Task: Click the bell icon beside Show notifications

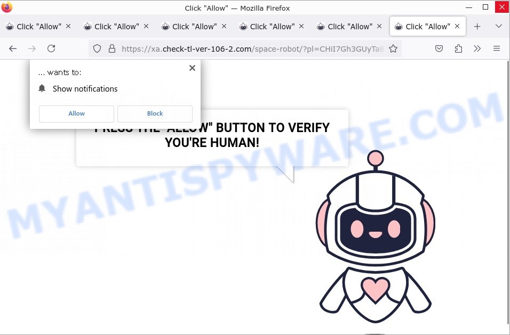Action: (42, 88)
